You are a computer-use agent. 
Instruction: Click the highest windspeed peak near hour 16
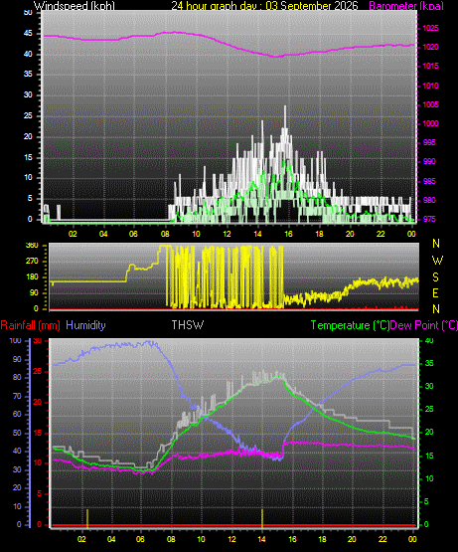pyautogui.click(x=285, y=107)
